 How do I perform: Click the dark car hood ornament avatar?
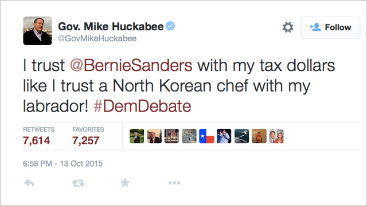[x=241, y=136]
